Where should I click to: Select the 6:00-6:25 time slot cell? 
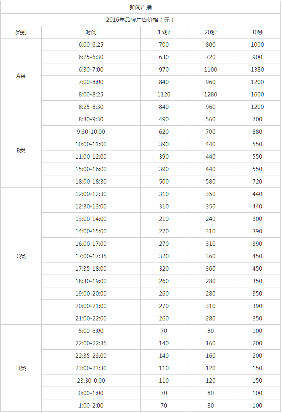click(x=91, y=44)
